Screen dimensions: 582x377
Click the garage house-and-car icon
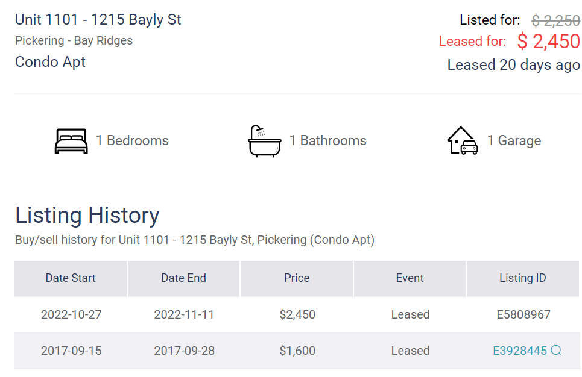[463, 140]
